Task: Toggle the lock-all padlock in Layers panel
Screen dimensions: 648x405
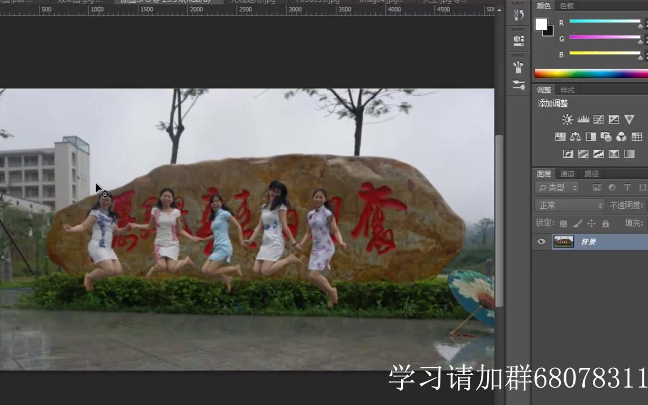Action: click(605, 223)
